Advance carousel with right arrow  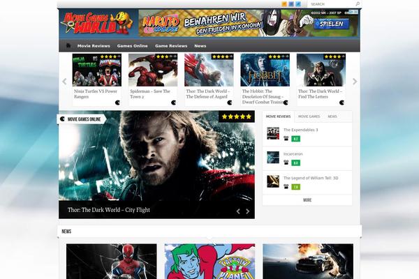coord(355,82)
